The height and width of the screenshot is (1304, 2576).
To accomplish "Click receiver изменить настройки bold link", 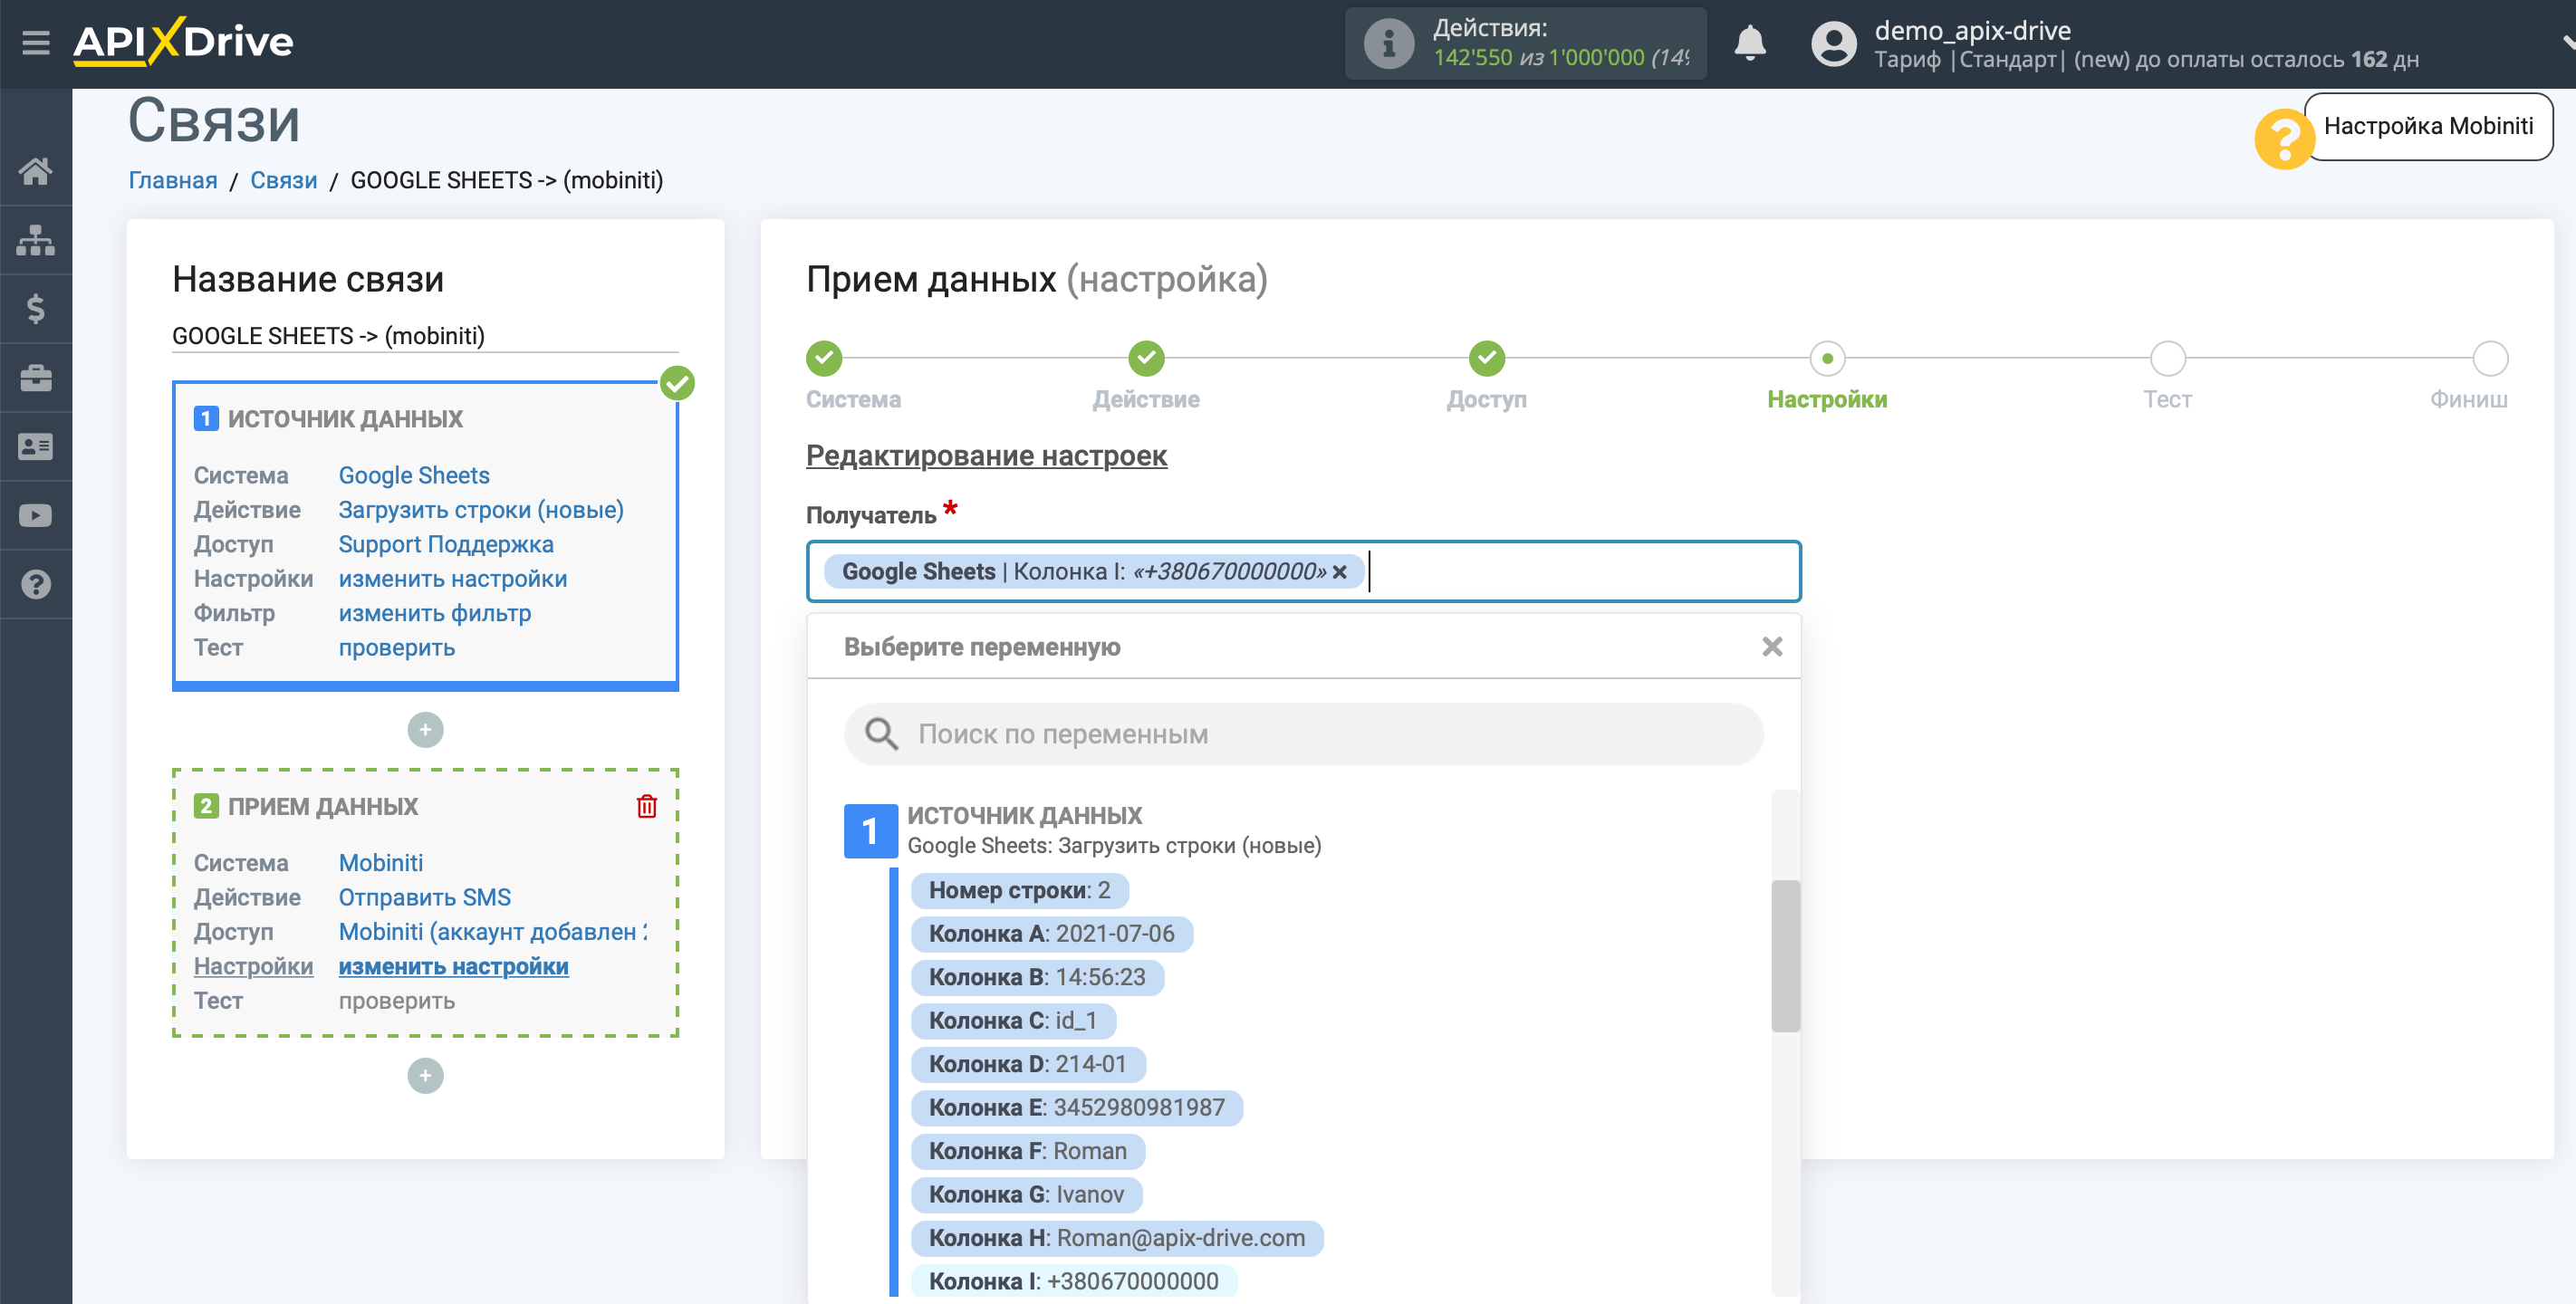I will click(453, 966).
